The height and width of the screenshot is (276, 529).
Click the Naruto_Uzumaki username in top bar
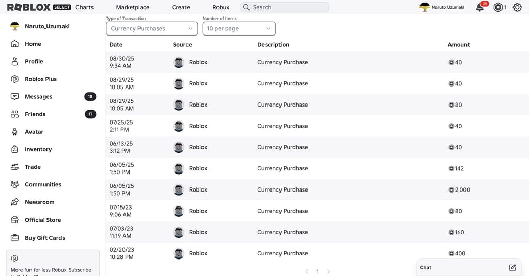tap(448, 7)
